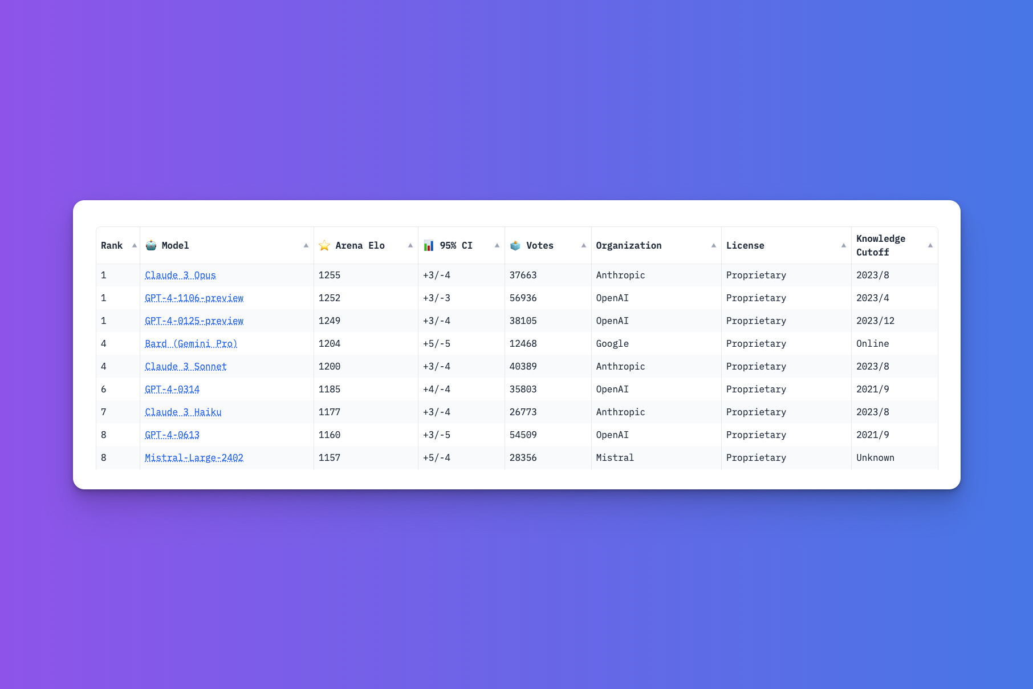Open the Claude 3 Opus link
The image size is (1033, 689).
[180, 275]
